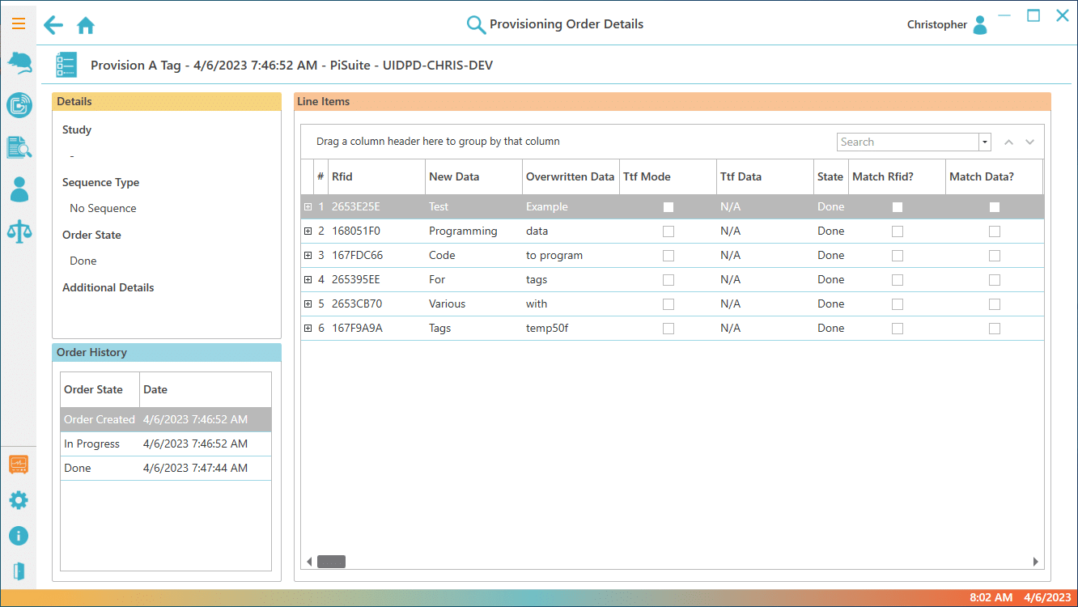Click into the Line Items Search field
The width and height of the screenshot is (1078, 607).
point(906,142)
